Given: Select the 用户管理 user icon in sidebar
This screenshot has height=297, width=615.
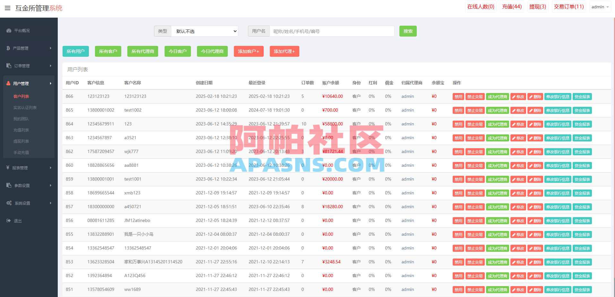Looking at the screenshot, I should pyautogui.click(x=8, y=83).
